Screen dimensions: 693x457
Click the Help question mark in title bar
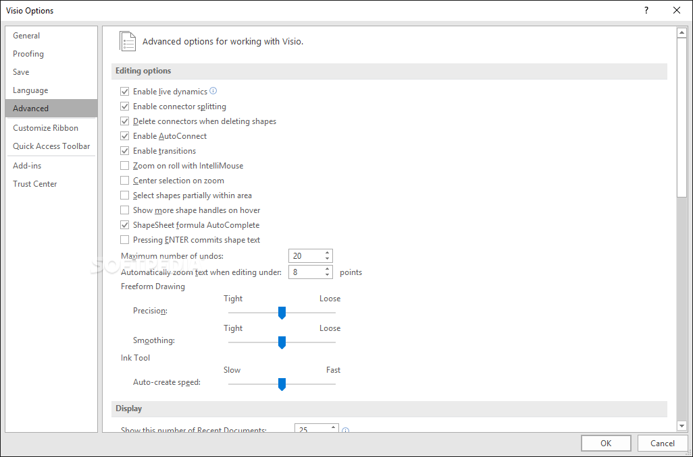point(646,10)
